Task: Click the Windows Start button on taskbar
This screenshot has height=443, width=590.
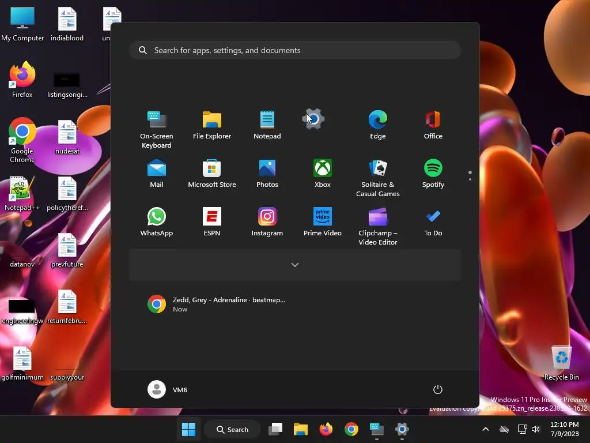Action: pos(188,429)
